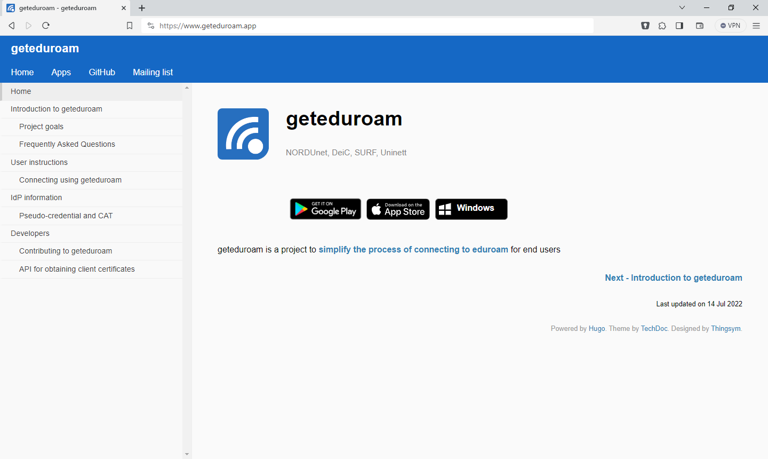Click the sidebar scrollbar up arrow
Screen dimensions: 768x459
(x=187, y=88)
